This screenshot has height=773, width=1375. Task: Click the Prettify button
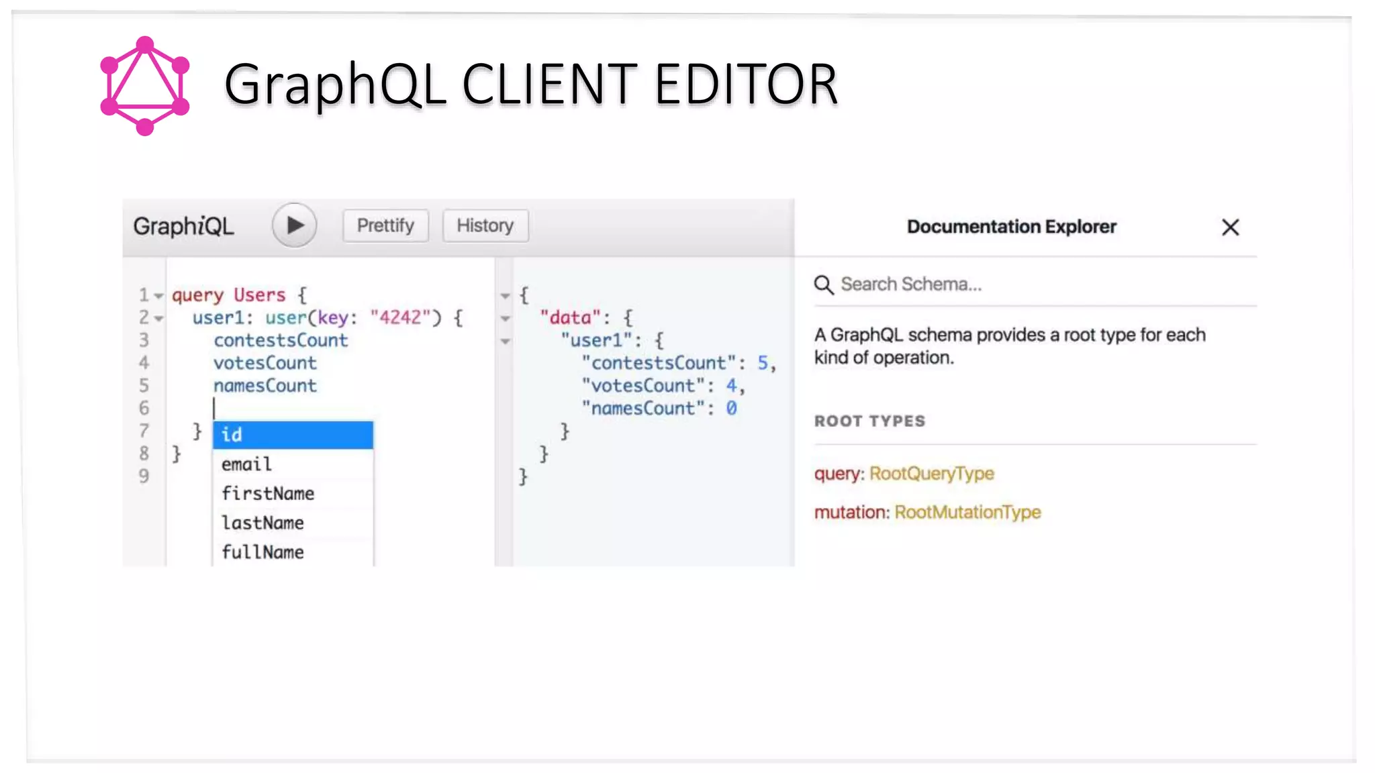pyautogui.click(x=385, y=225)
